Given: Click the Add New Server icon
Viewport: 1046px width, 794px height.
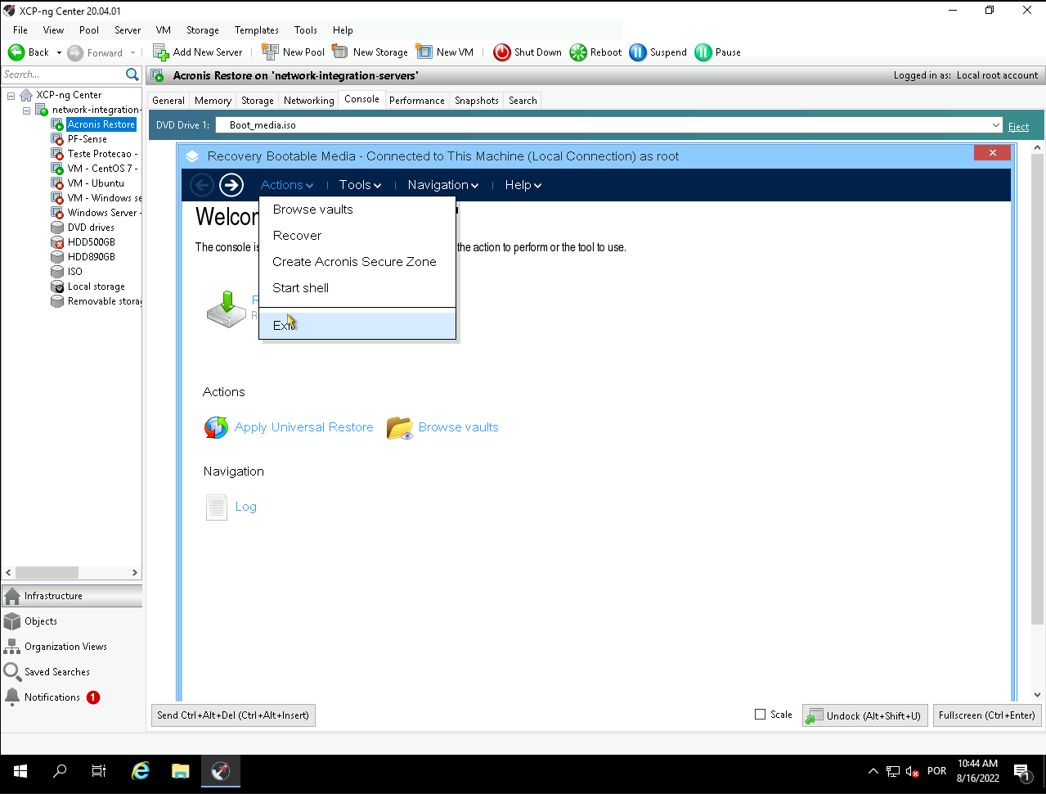Looking at the screenshot, I should coord(161,52).
